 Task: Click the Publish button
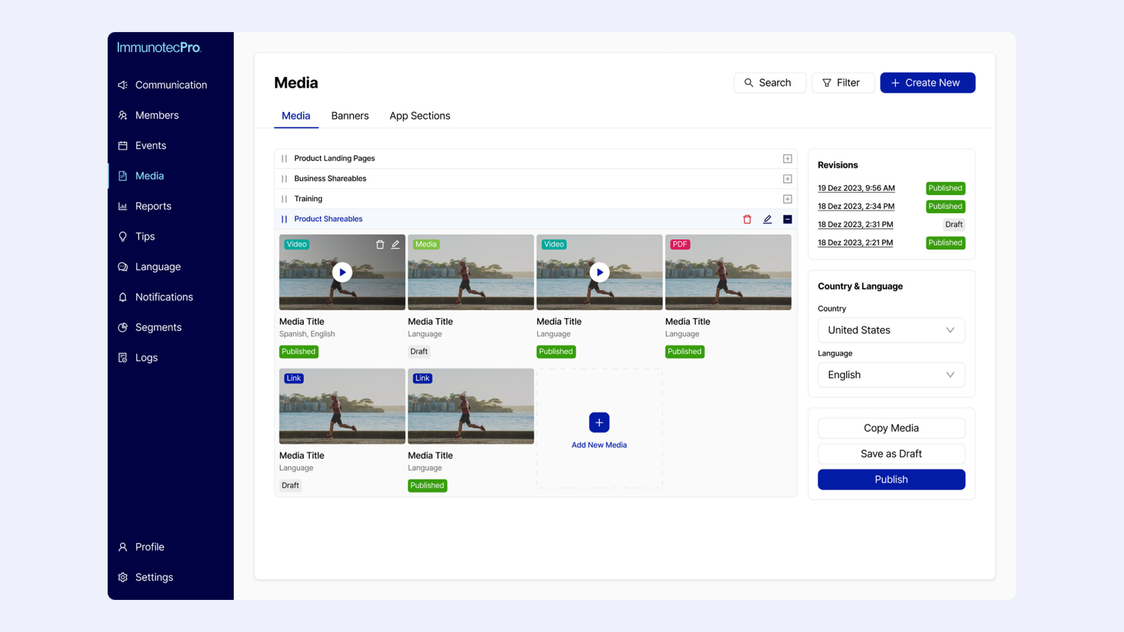tap(891, 480)
